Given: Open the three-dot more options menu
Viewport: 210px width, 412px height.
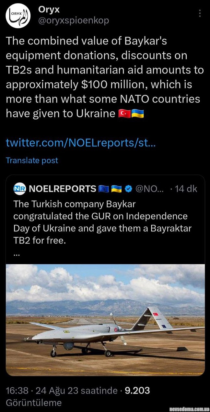Looking at the screenshot, I should coord(200,13).
